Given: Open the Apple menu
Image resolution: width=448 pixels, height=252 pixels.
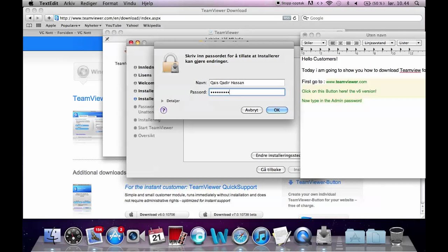Looking at the screenshot, I should pos(31,3).
